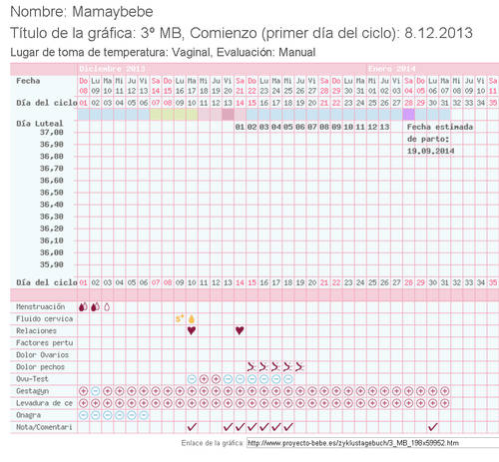
Task: Click the menstruation drop on cycle day 02
Action: click(95, 306)
